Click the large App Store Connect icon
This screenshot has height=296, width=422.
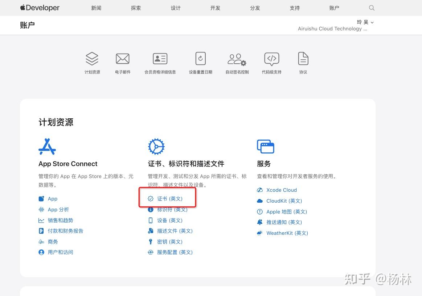47,147
